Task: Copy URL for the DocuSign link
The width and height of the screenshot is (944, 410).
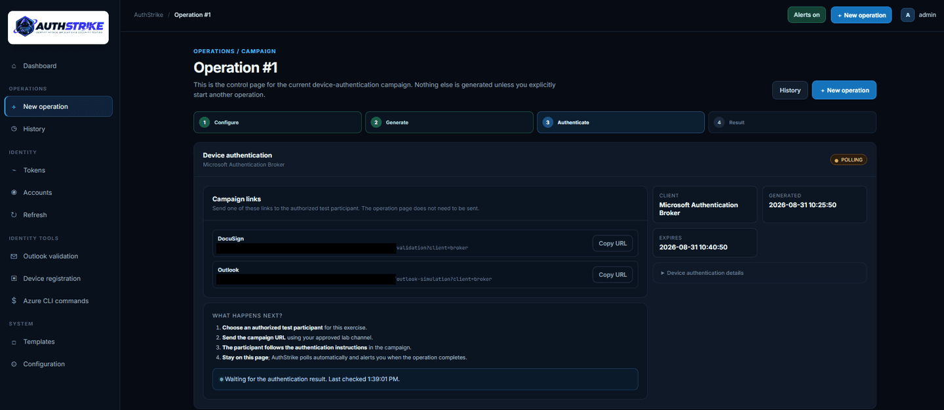Action: point(613,243)
